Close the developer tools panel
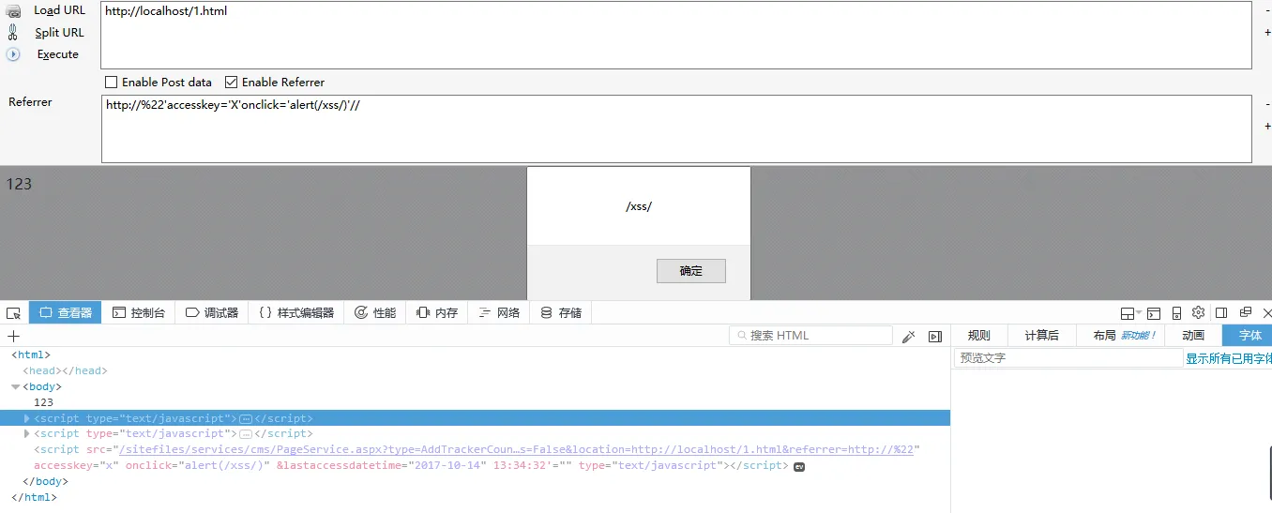1272x513 pixels. point(1266,313)
